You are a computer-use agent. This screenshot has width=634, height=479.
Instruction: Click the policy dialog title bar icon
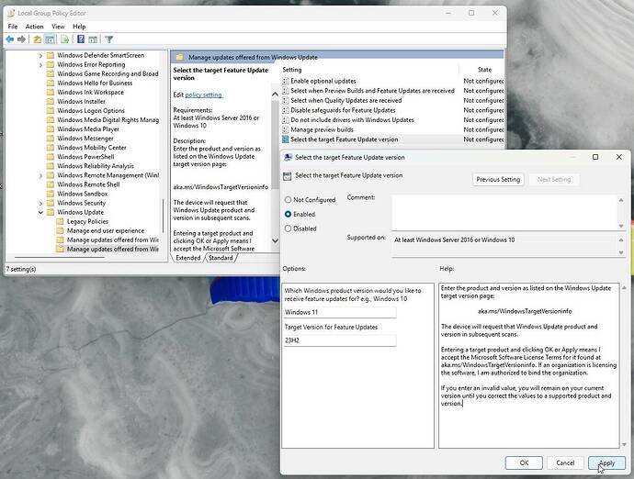(x=288, y=157)
